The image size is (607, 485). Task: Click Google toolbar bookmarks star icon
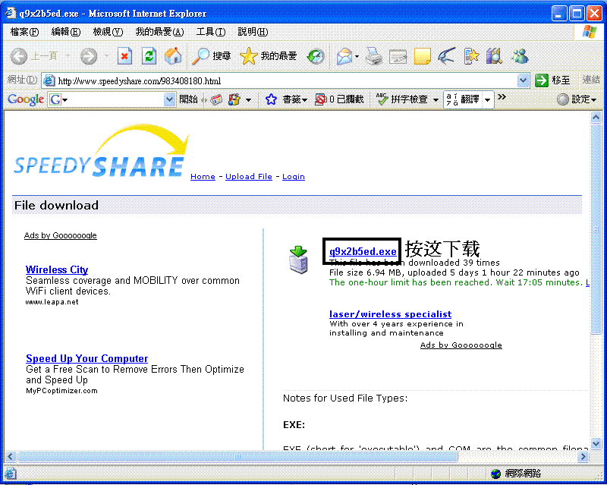(x=271, y=99)
